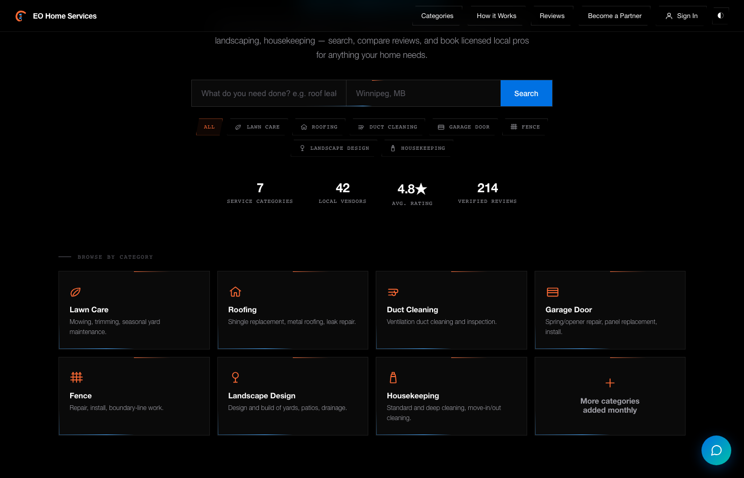Click the Sign In user icon
Viewport: 744px width, 478px height.
coord(669,16)
